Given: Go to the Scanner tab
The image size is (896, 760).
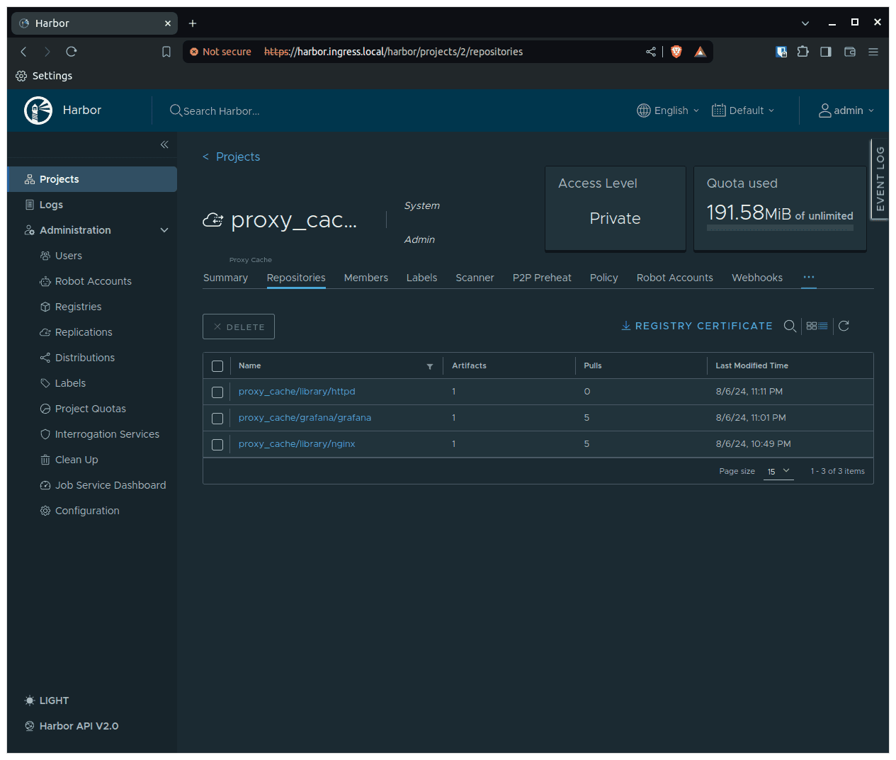Looking at the screenshot, I should coord(475,278).
